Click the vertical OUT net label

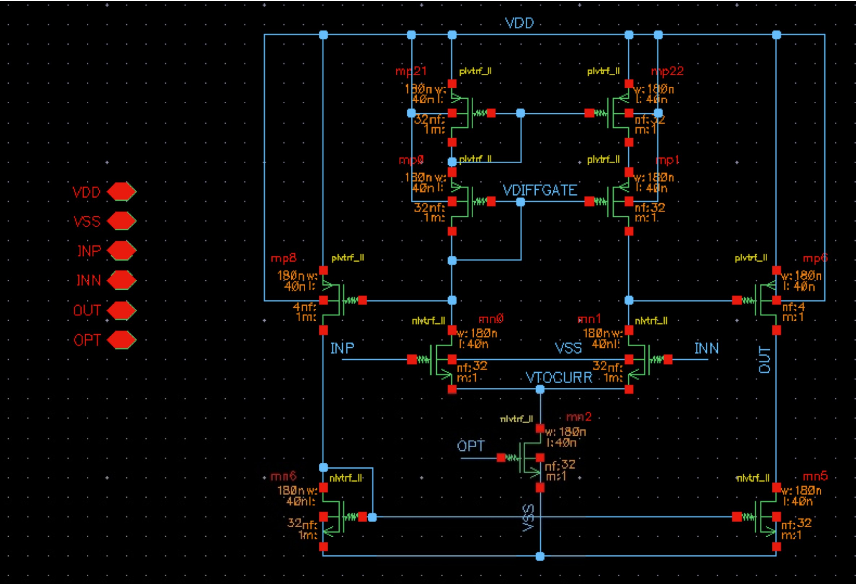pyautogui.click(x=765, y=360)
